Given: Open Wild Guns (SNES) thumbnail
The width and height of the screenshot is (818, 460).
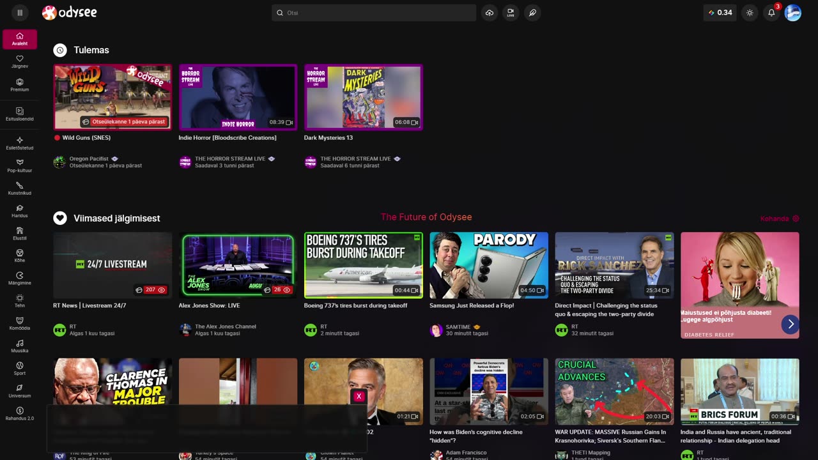Looking at the screenshot, I should pos(112,97).
